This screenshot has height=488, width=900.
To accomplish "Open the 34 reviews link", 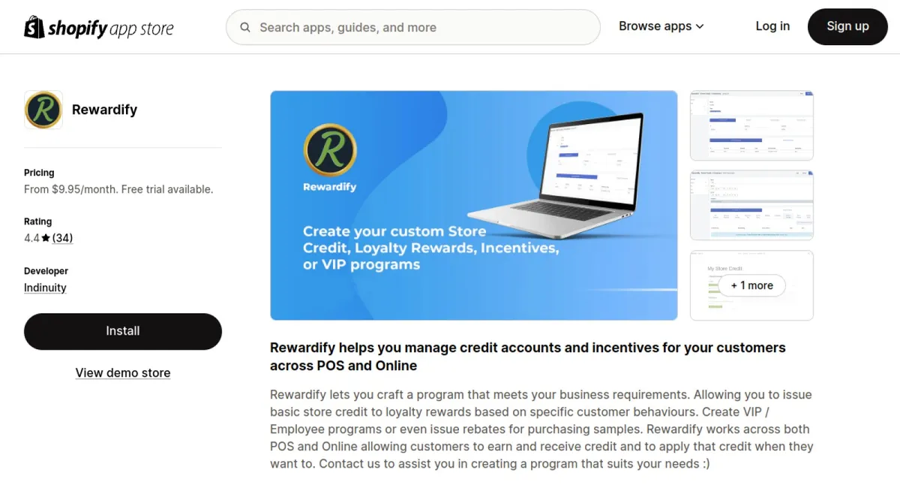I will click(x=62, y=238).
